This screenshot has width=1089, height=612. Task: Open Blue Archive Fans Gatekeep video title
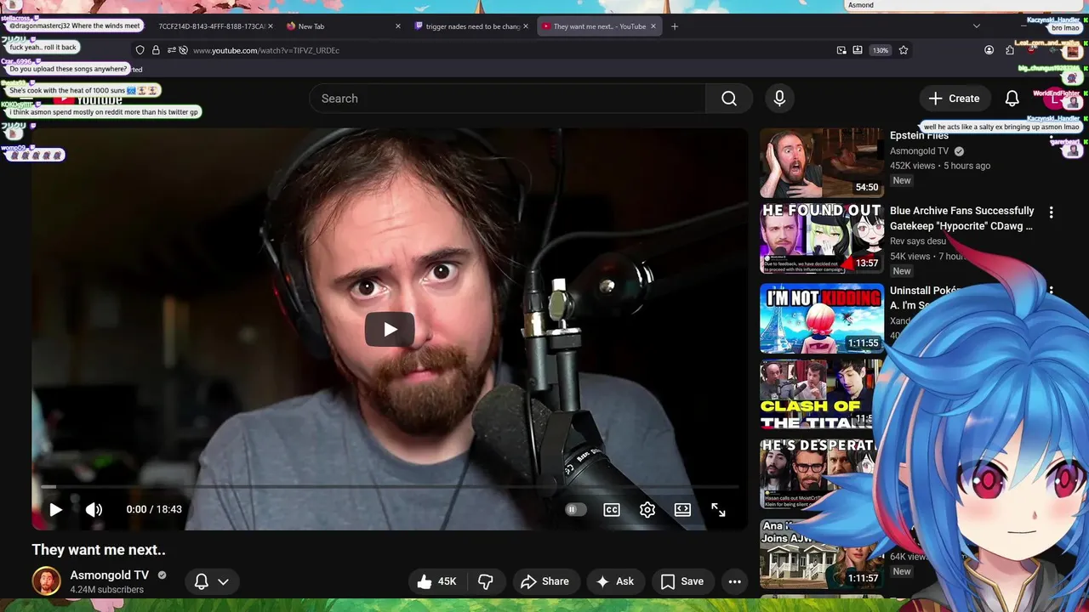[x=961, y=218]
